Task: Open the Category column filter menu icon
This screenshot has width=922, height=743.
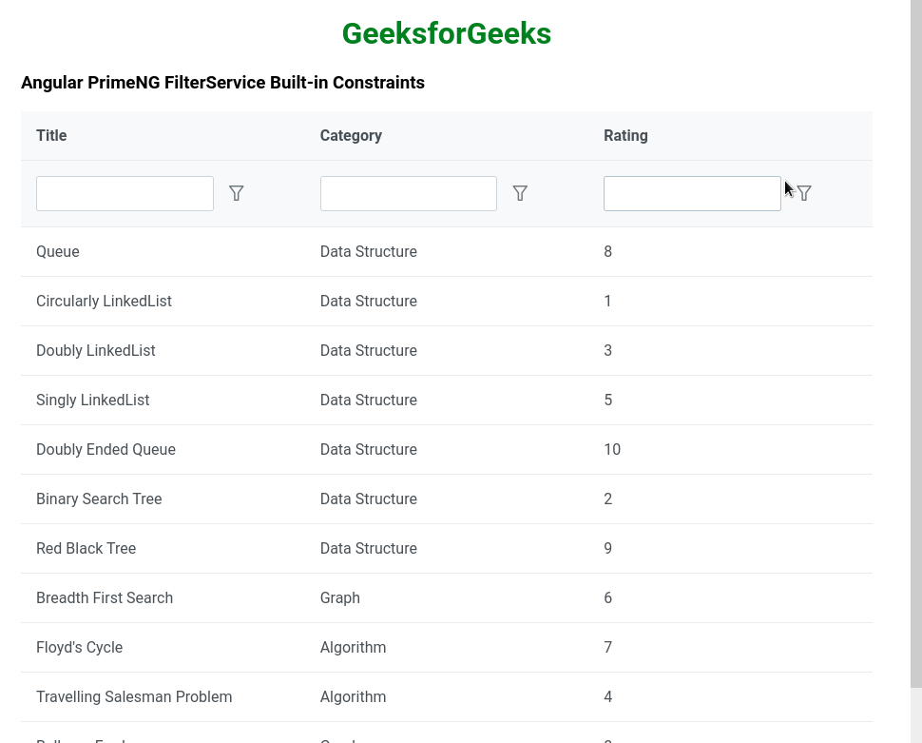Action: (520, 193)
